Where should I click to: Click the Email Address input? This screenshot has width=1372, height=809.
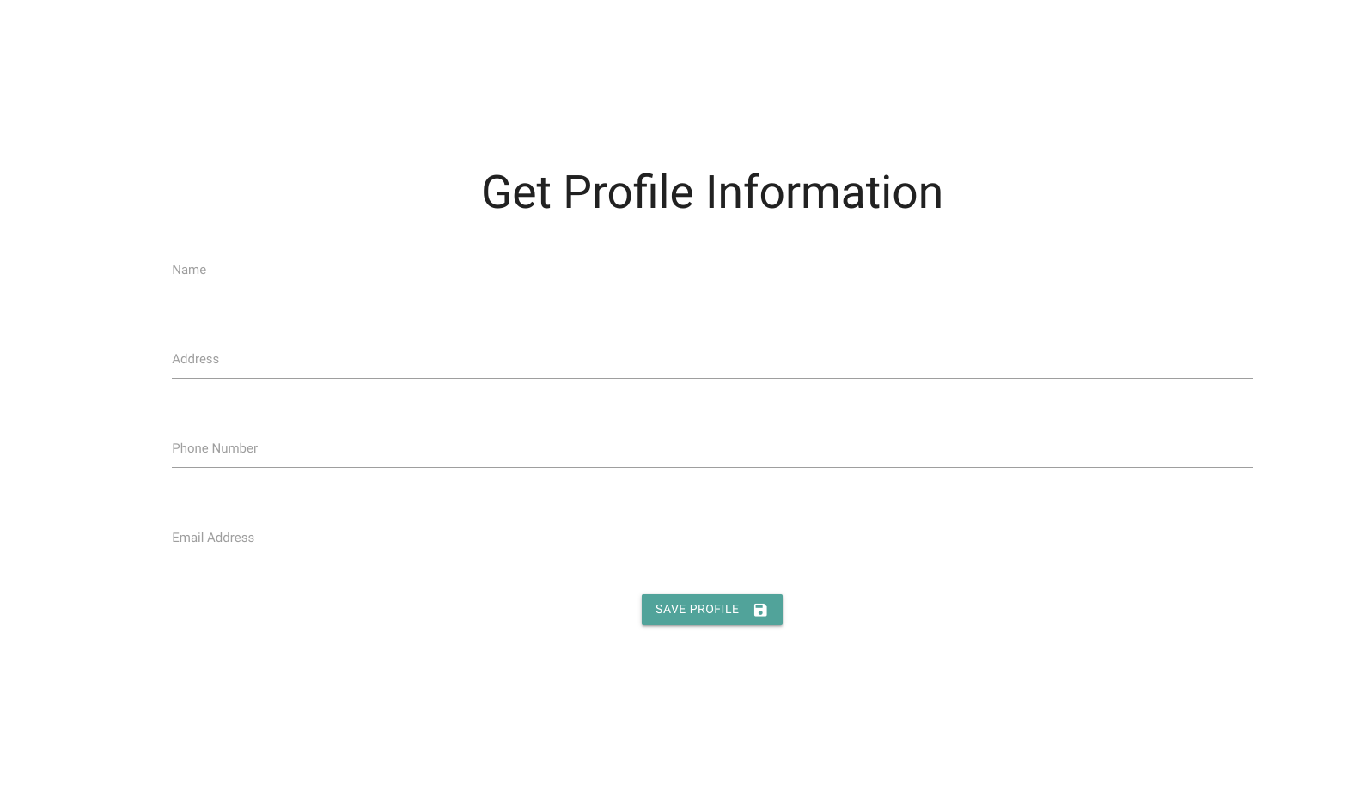tap(601, 541)
